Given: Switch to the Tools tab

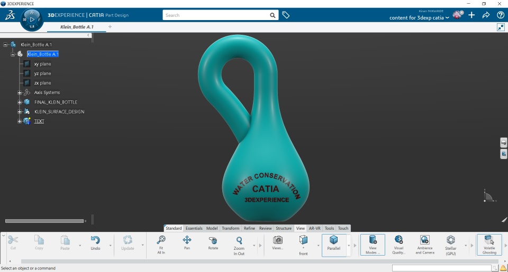Looking at the screenshot, I should pos(329,228).
